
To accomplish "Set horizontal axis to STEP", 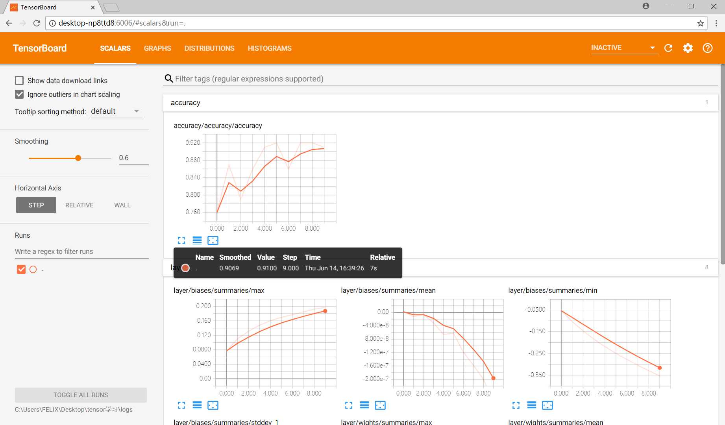I will click(36, 205).
